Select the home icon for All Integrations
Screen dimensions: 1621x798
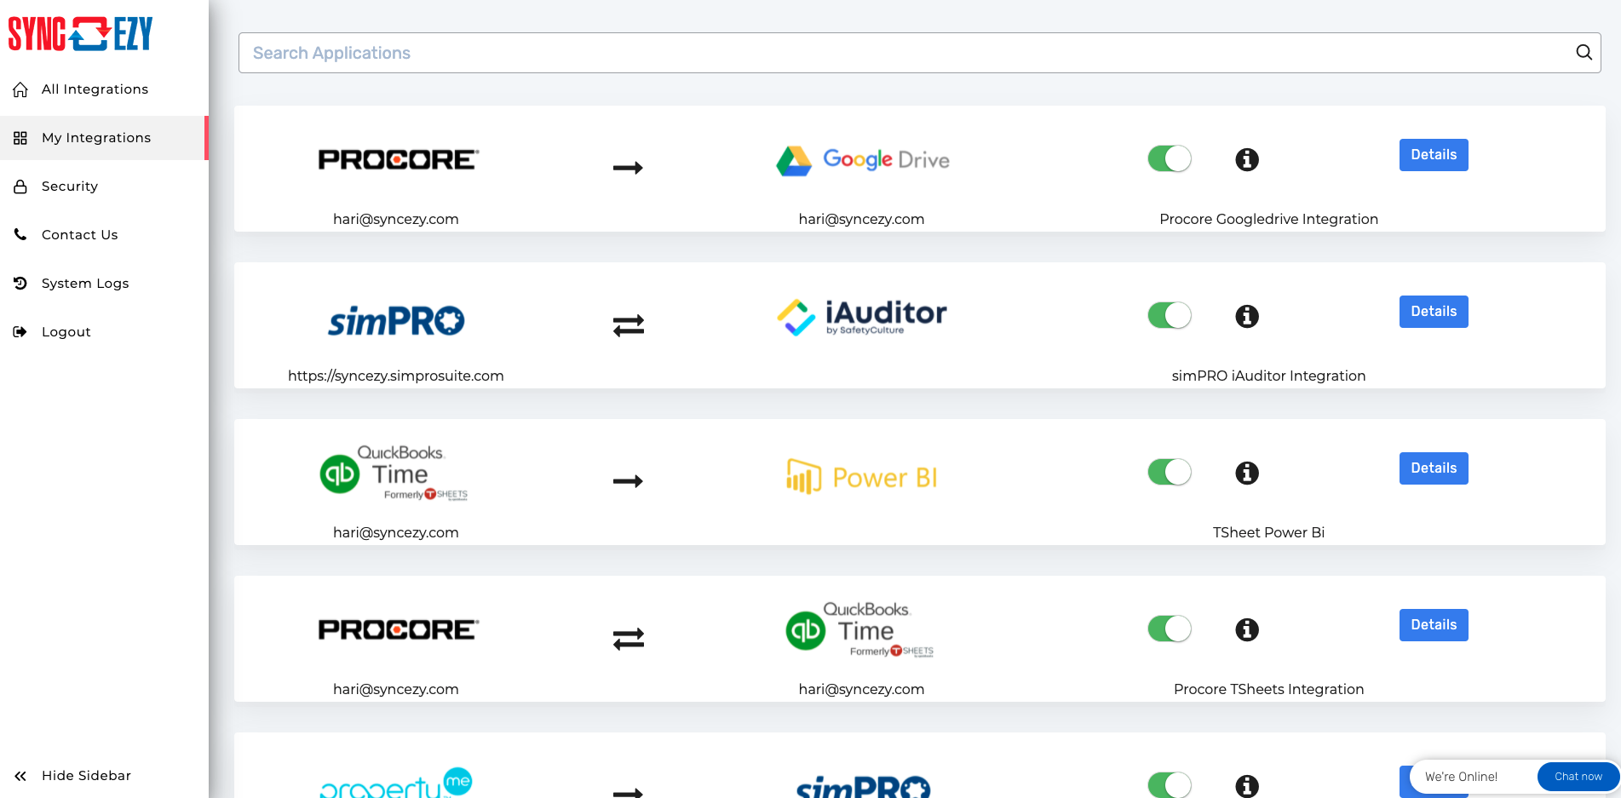tap(20, 89)
